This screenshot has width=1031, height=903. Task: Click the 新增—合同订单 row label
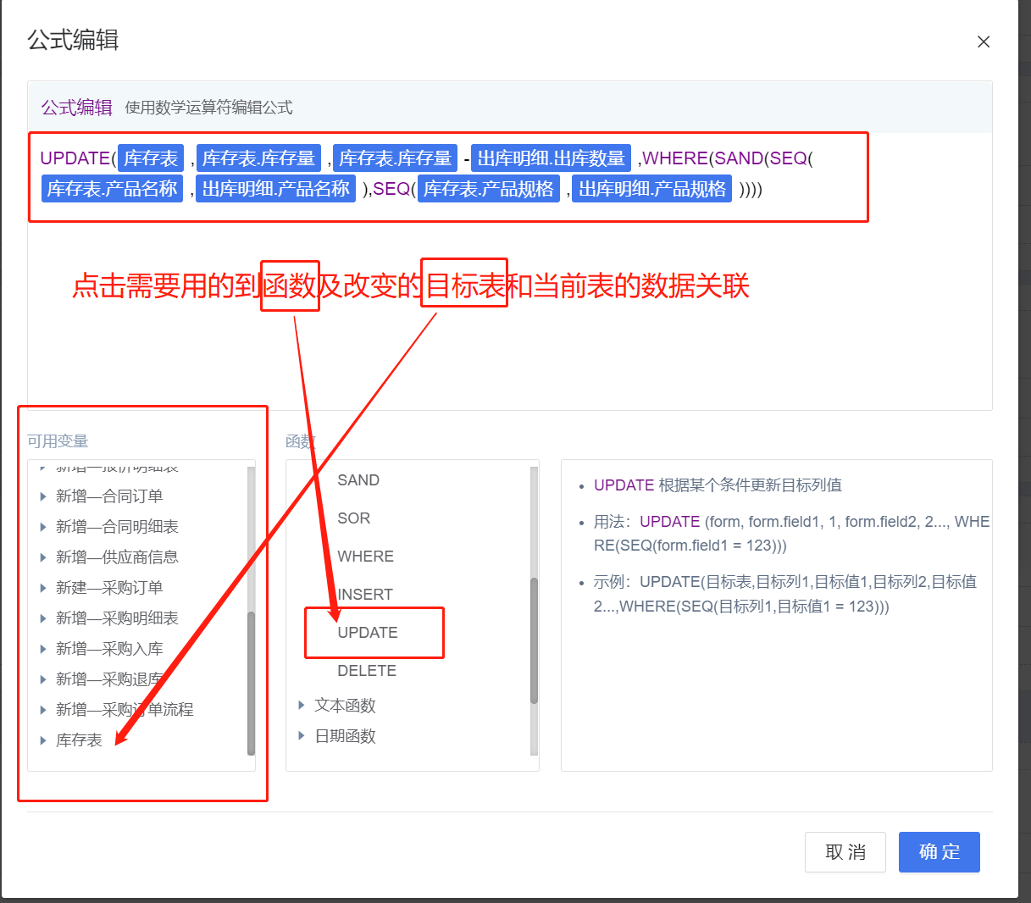[x=109, y=496]
